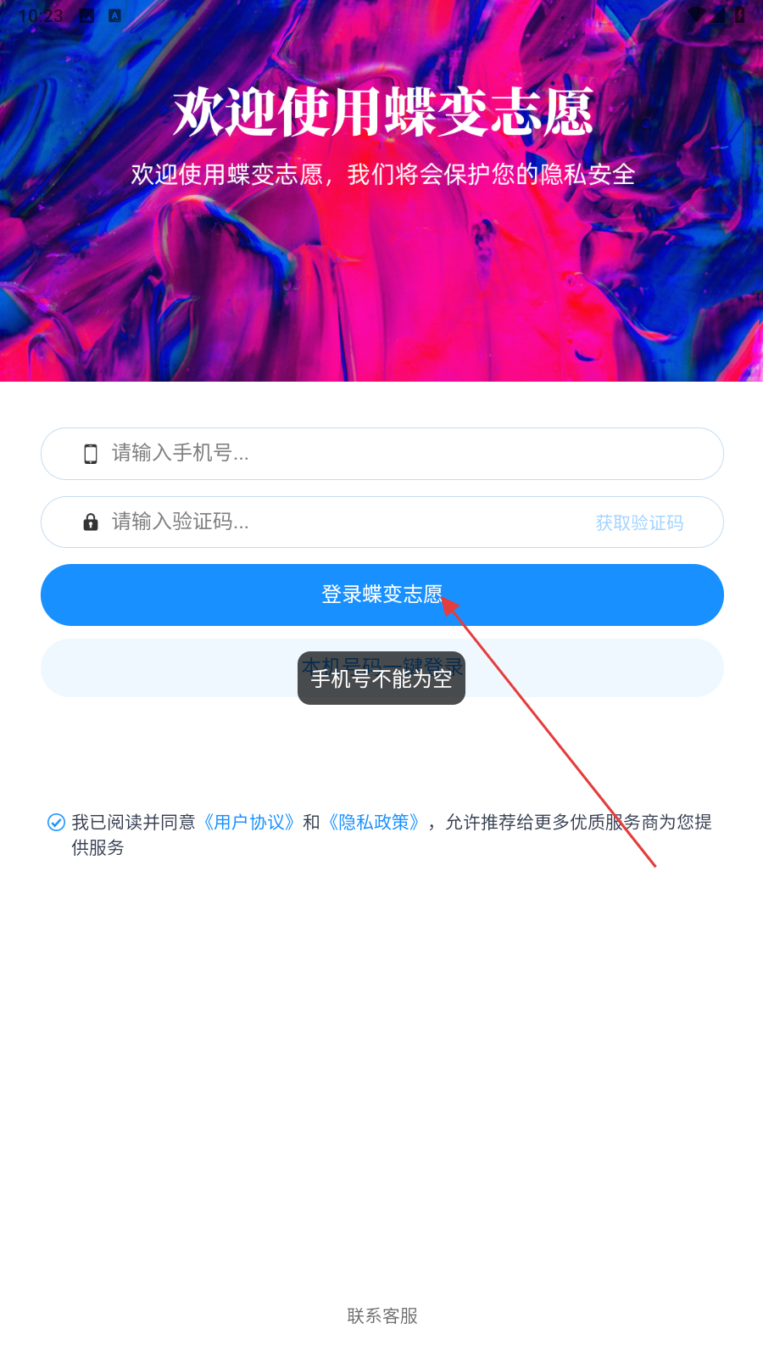Open the 《用户协议》 user agreement link
The width and height of the screenshot is (763, 1357).
pyautogui.click(x=249, y=822)
